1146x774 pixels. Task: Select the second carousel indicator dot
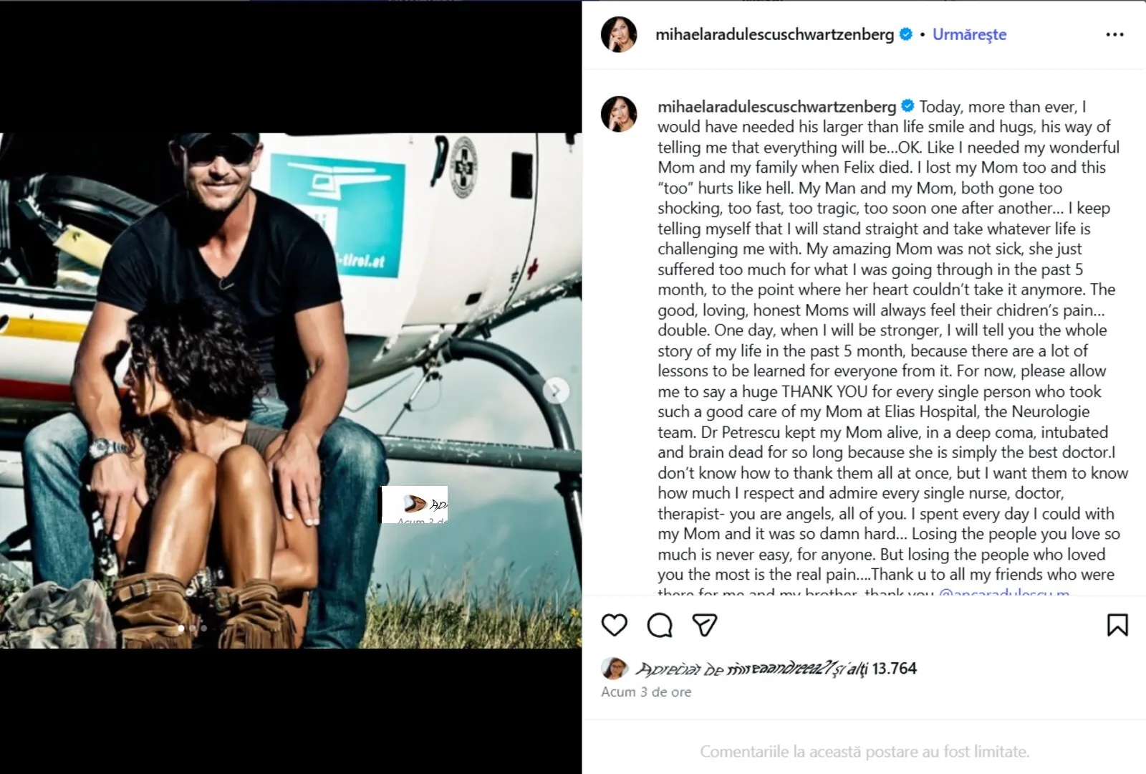click(x=193, y=629)
